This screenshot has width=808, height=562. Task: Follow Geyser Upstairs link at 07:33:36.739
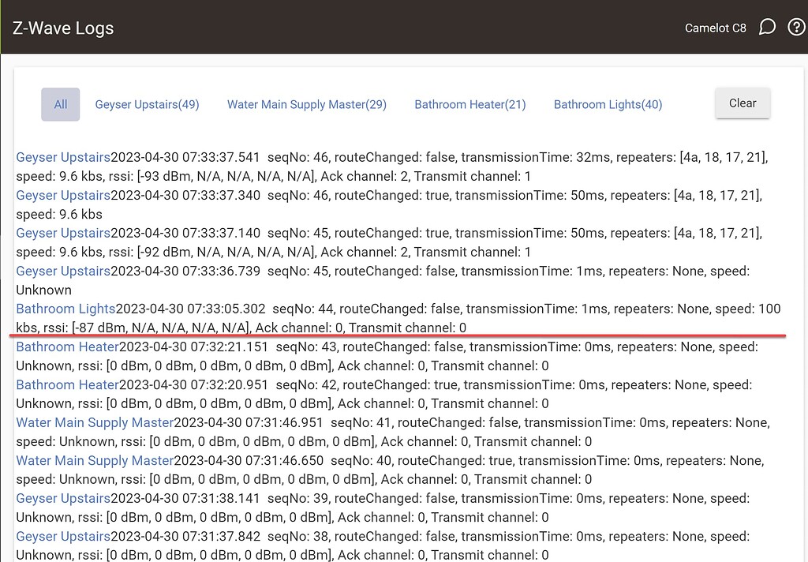(63, 271)
